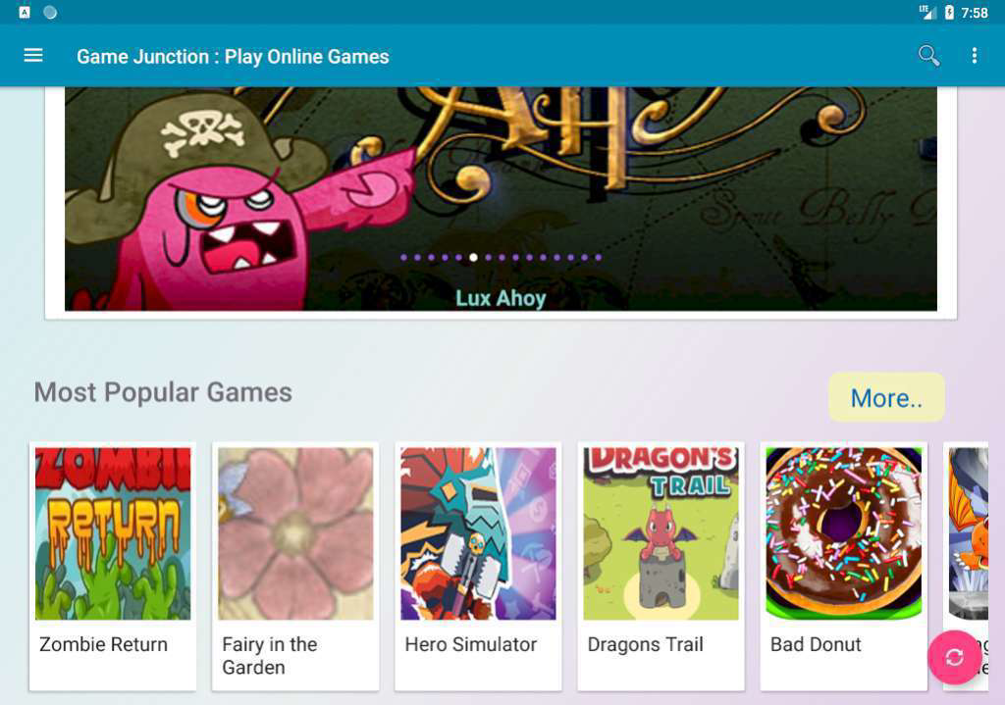Open Zombie Return game thumbnail
This screenshot has width=1005, height=705.
pyautogui.click(x=113, y=533)
